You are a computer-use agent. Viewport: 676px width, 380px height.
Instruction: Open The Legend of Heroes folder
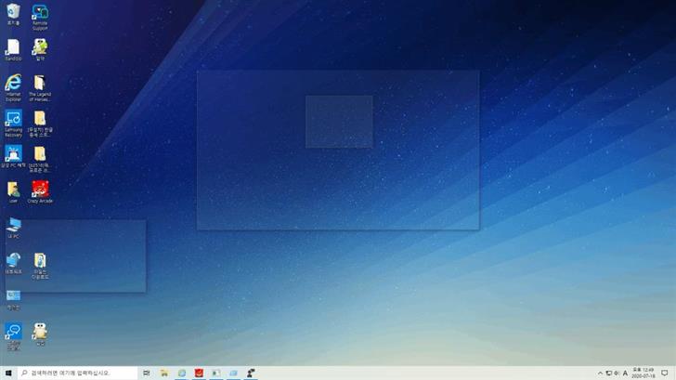coord(40,88)
